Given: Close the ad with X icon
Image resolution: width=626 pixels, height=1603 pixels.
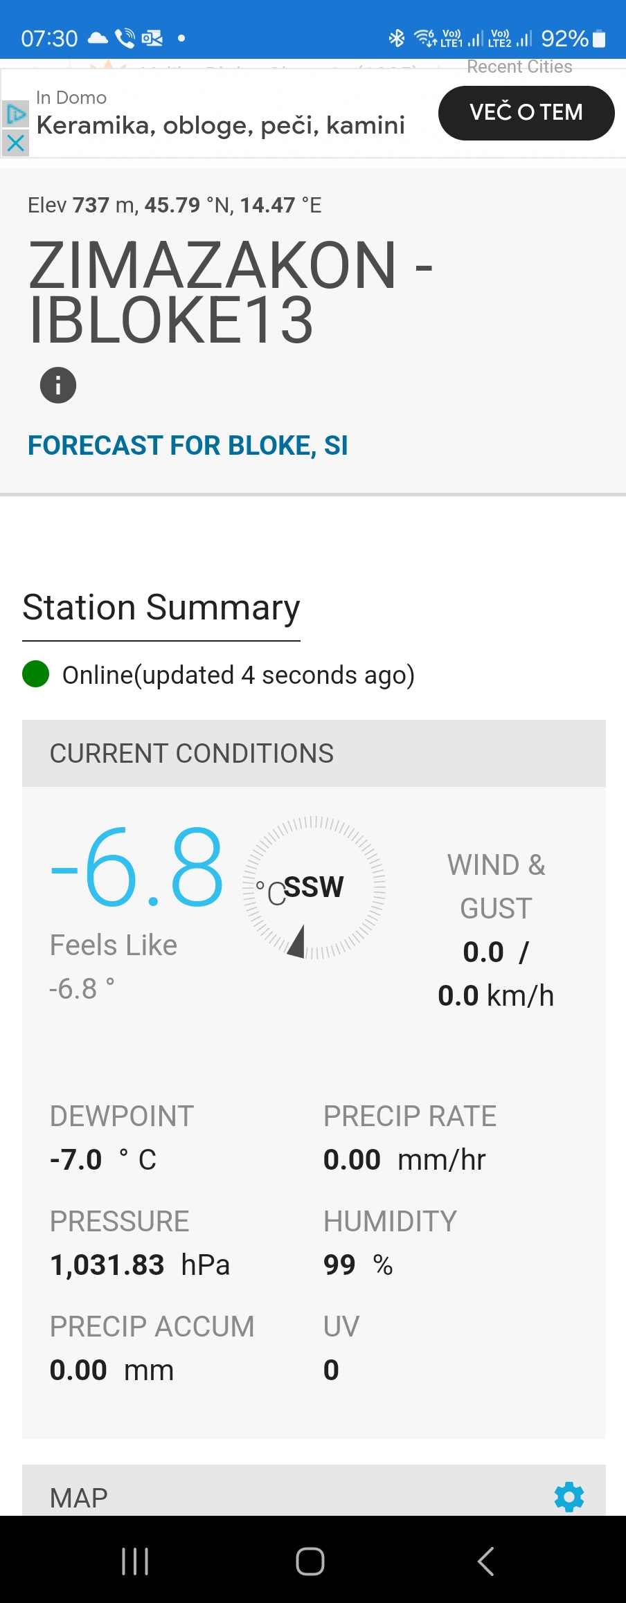Looking at the screenshot, I should click(x=15, y=143).
